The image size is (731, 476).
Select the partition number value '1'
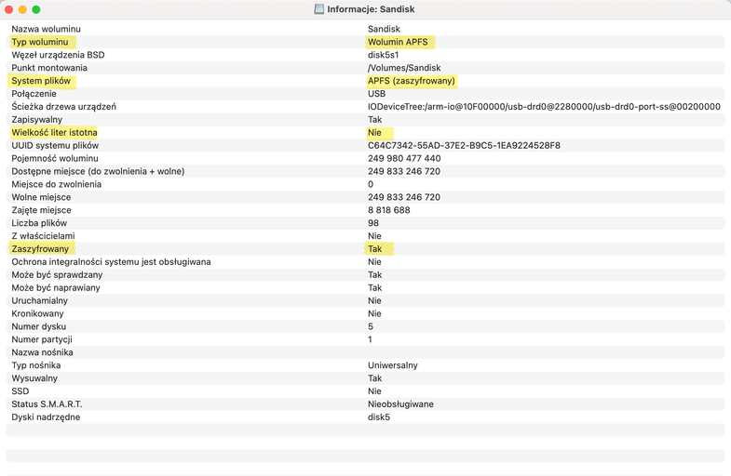[371, 339]
